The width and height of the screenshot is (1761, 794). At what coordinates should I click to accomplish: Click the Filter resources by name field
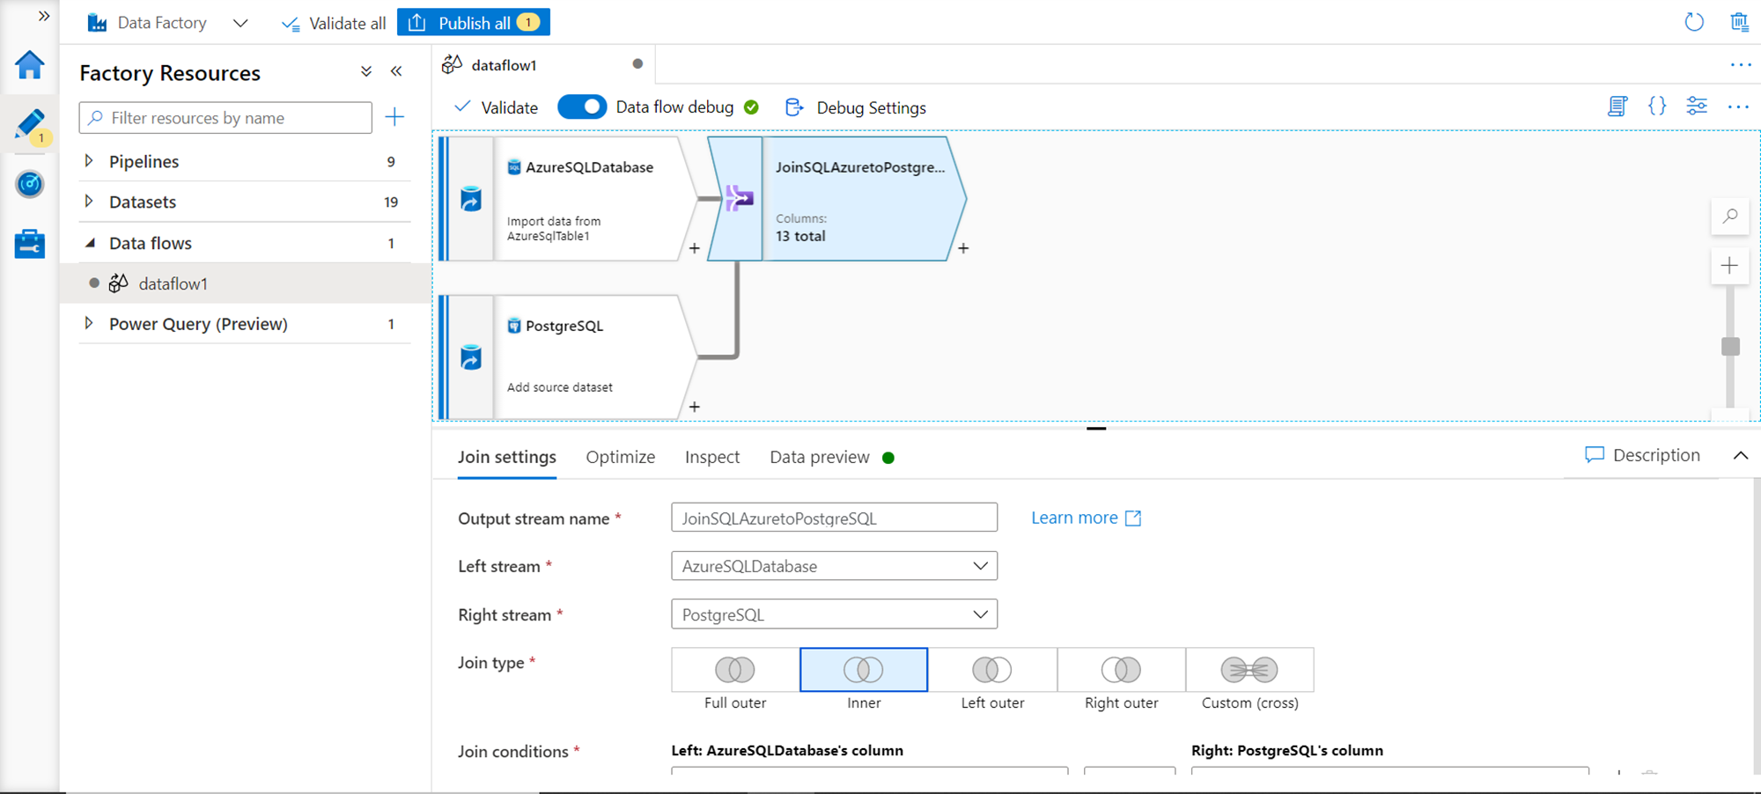(225, 118)
